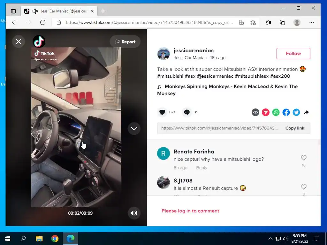Open a new browser tab
Viewport: 327px width, 245px height.
coord(103,11)
